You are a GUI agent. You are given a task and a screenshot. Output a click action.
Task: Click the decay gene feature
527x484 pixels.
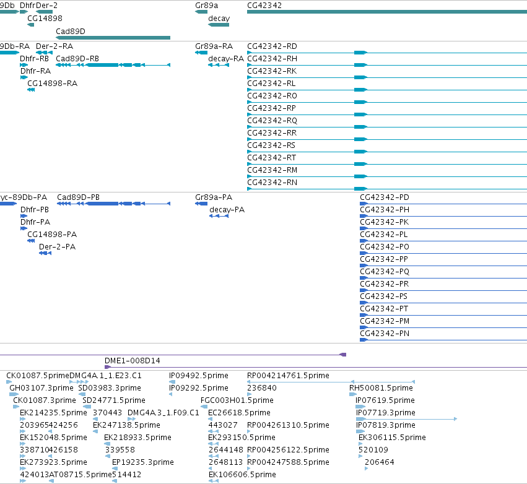click(x=219, y=25)
